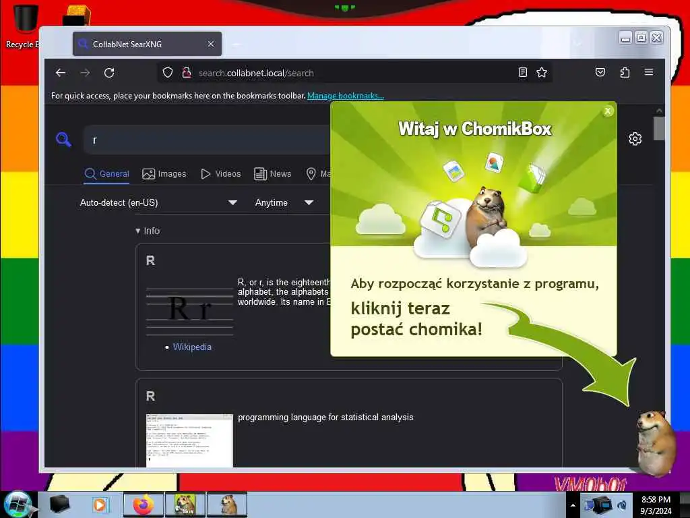Open the Windows Start orb
The height and width of the screenshot is (518, 690).
pos(18,505)
